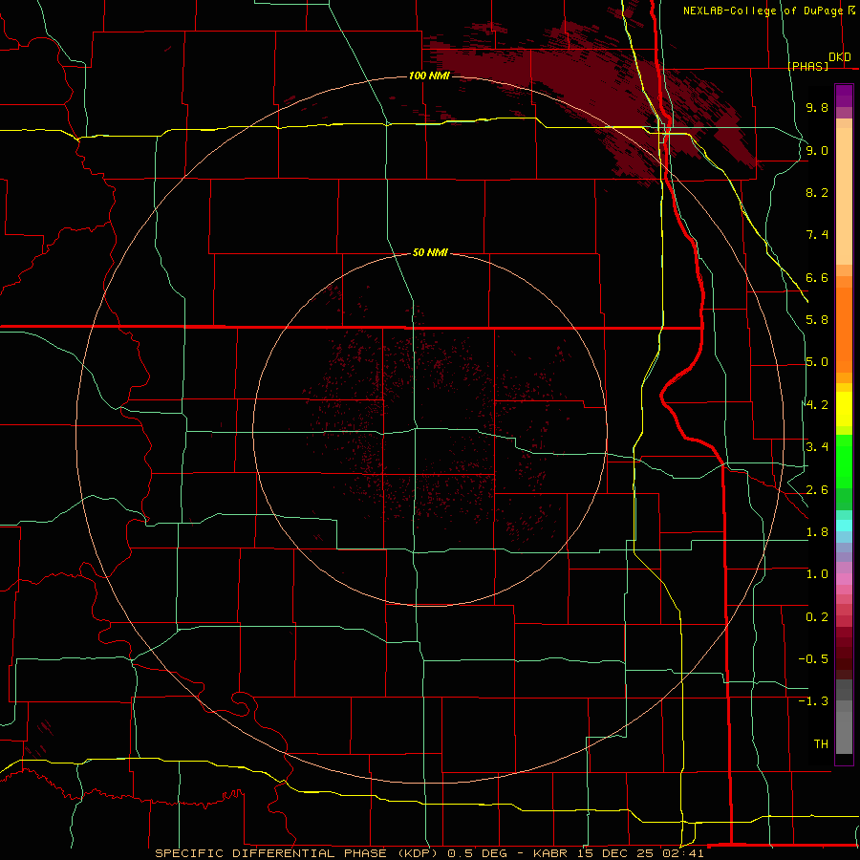Click the -0.5 value on the color scale

coord(813,659)
